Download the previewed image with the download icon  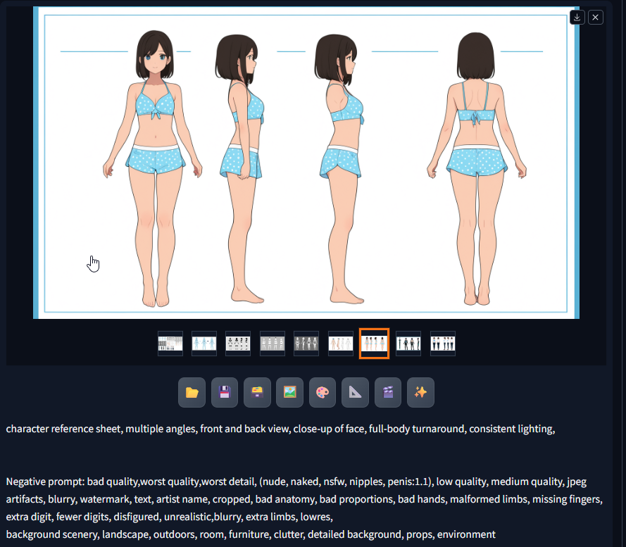577,18
